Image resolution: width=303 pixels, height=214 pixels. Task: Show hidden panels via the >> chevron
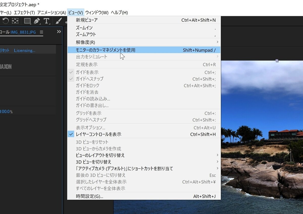59,32
